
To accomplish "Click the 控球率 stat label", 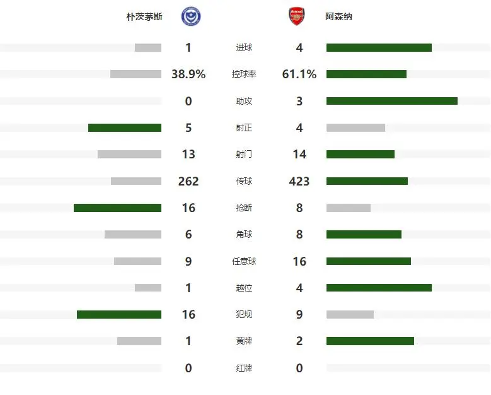I will click(244, 74).
